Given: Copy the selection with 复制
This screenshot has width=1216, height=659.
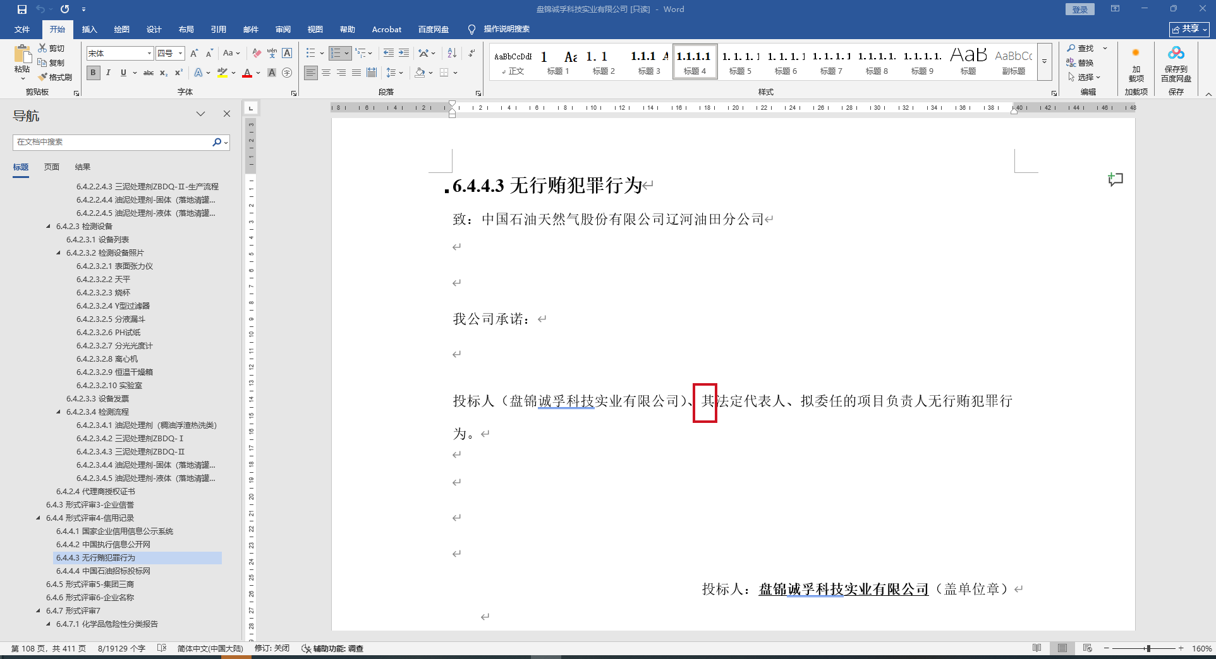Looking at the screenshot, I should click(x=51, y=62).
